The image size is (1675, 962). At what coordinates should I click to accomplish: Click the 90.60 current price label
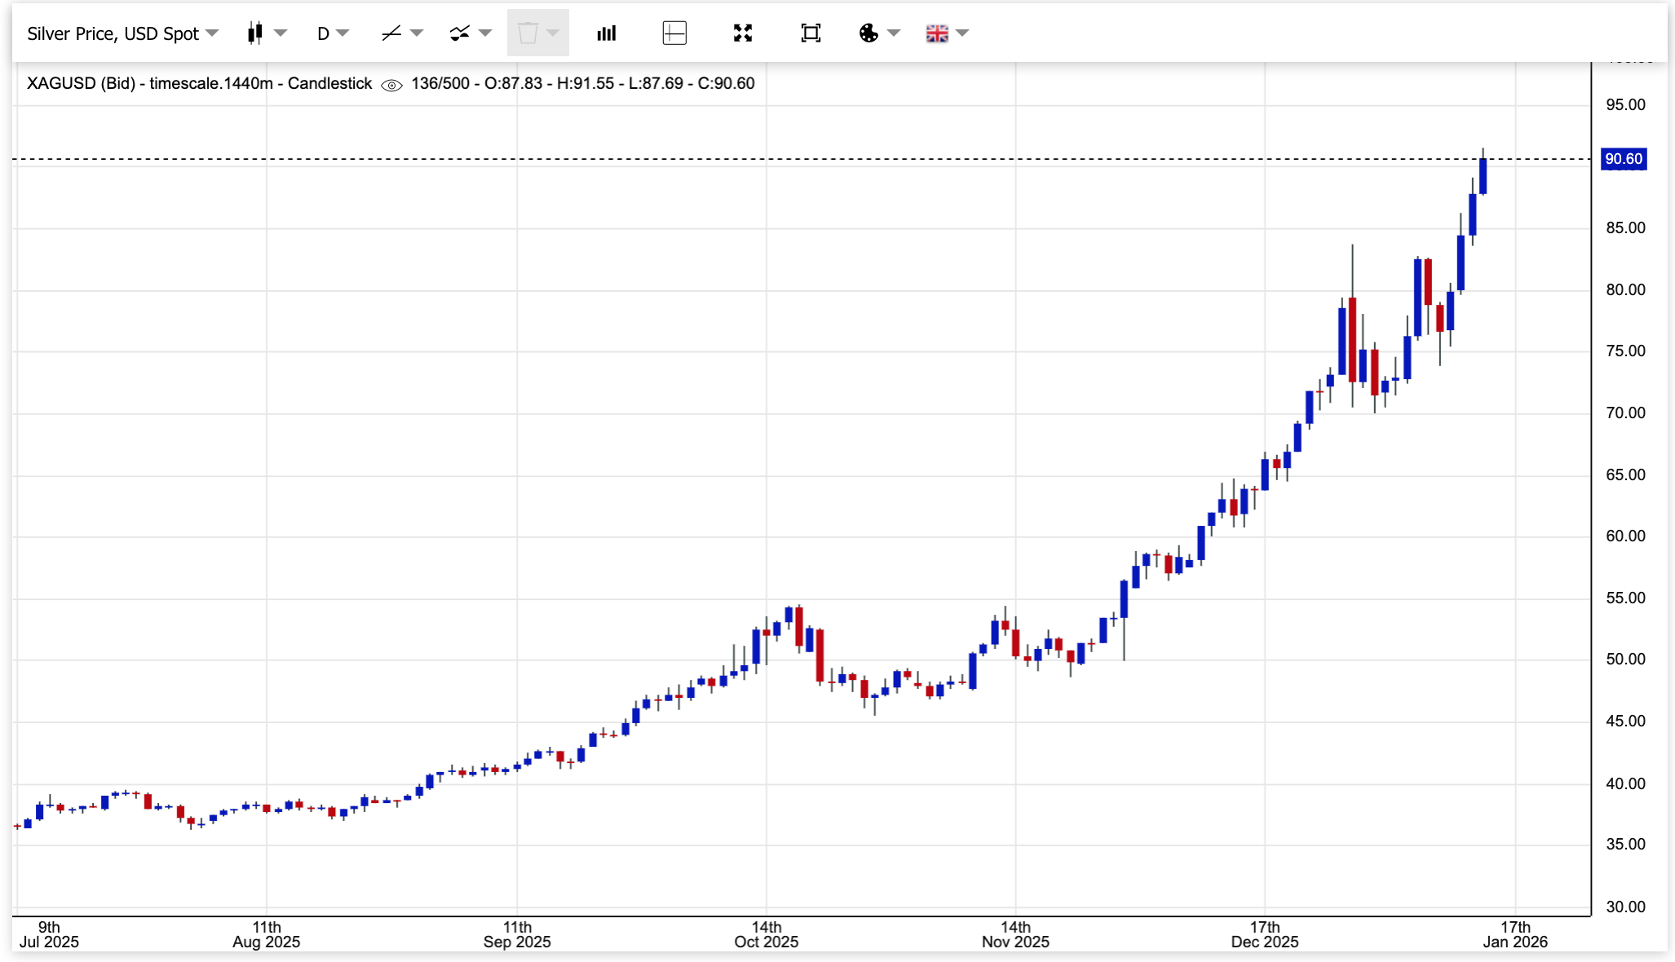click(x=1623, y=159)
